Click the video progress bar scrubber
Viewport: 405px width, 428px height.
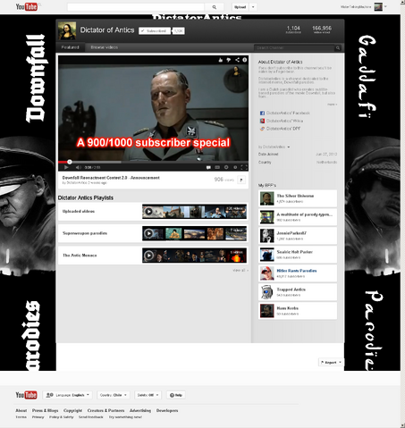(70, 162)
